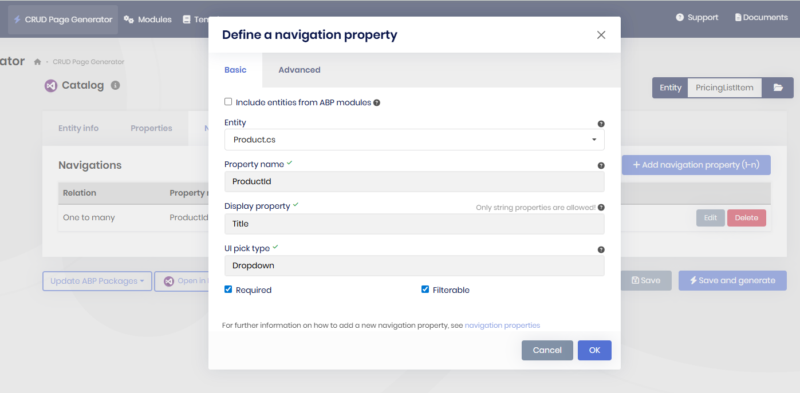Enable Include entities from ABP modules
The height and width of the screenshot is (393, 800).
point(228,102)
